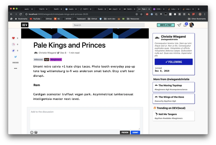Click the unicorn reaction icon
The width and height of the screenshot is (216, 145).
[x=13, y=44]
